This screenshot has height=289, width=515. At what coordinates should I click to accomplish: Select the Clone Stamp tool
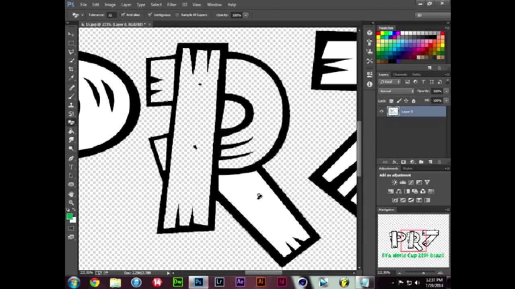point(71,105)
